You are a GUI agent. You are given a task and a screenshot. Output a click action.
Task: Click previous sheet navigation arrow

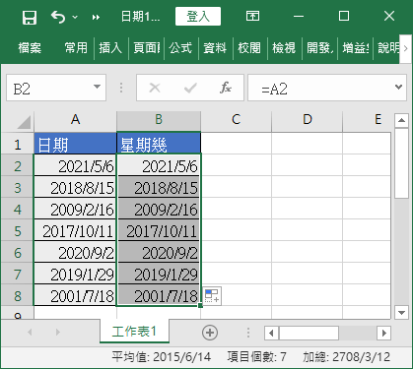[30, 333]
